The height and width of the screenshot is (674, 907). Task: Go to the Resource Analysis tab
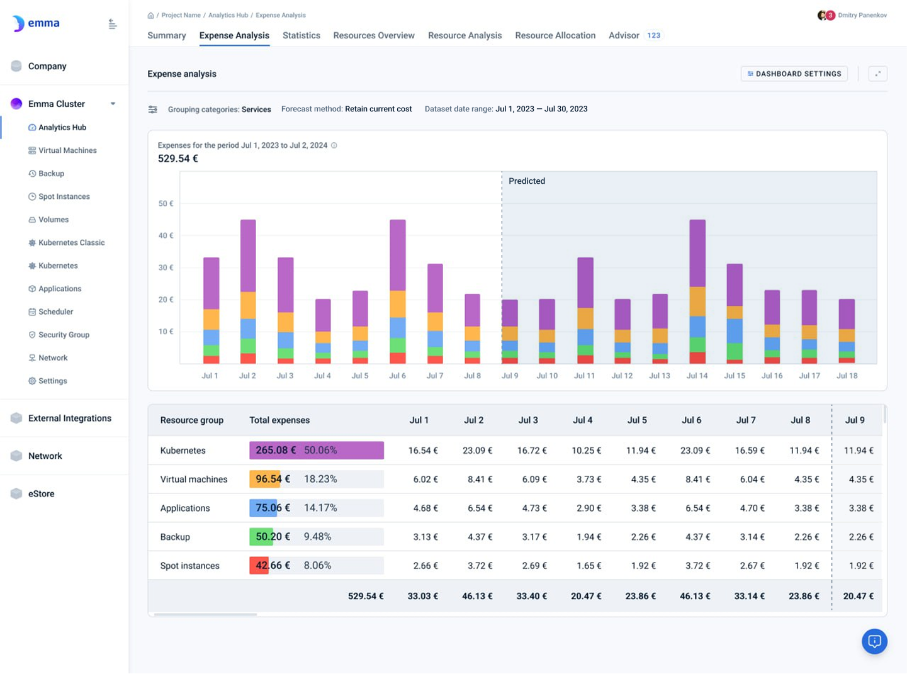465,35
